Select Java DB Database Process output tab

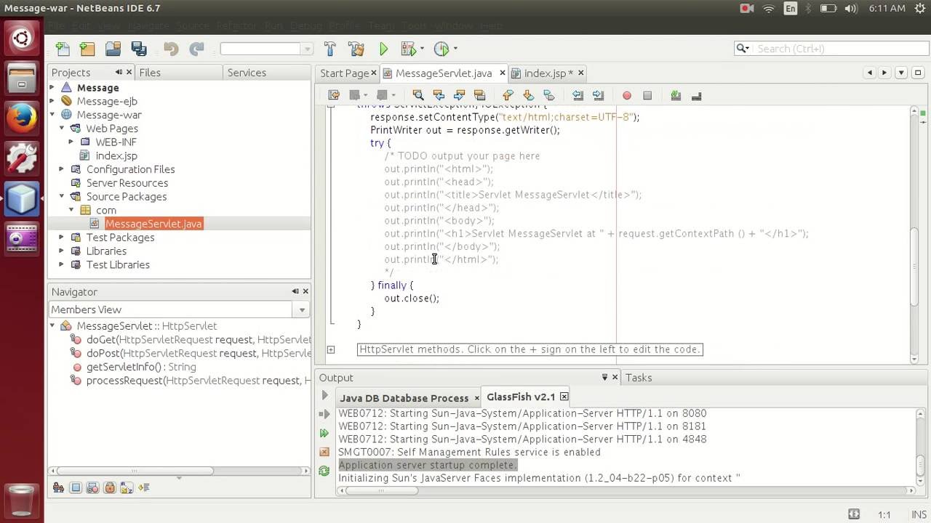404,398
